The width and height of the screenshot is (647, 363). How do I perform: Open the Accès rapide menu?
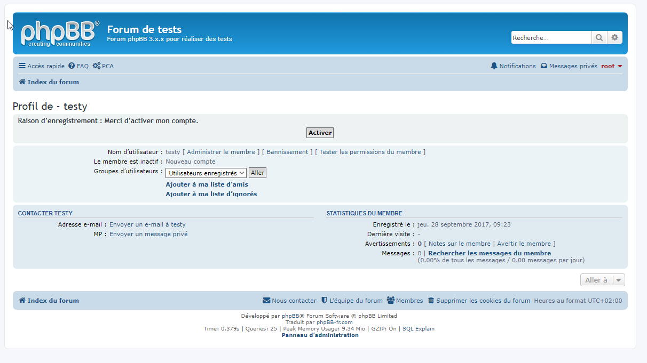42,66
